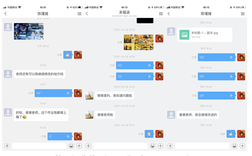Tap voice input icon in left chat
Screen dimensions: 252x156
(x=7, y=146)
